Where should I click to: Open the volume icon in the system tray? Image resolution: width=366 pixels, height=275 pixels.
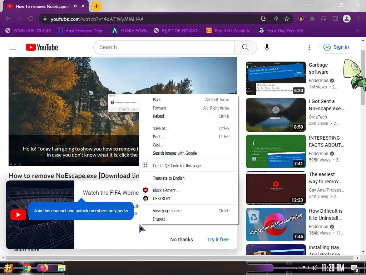(315, 268)
